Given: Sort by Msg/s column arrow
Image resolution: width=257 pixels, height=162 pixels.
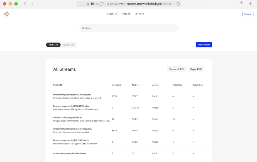Looking at the screenshot, I should point(139,85).
